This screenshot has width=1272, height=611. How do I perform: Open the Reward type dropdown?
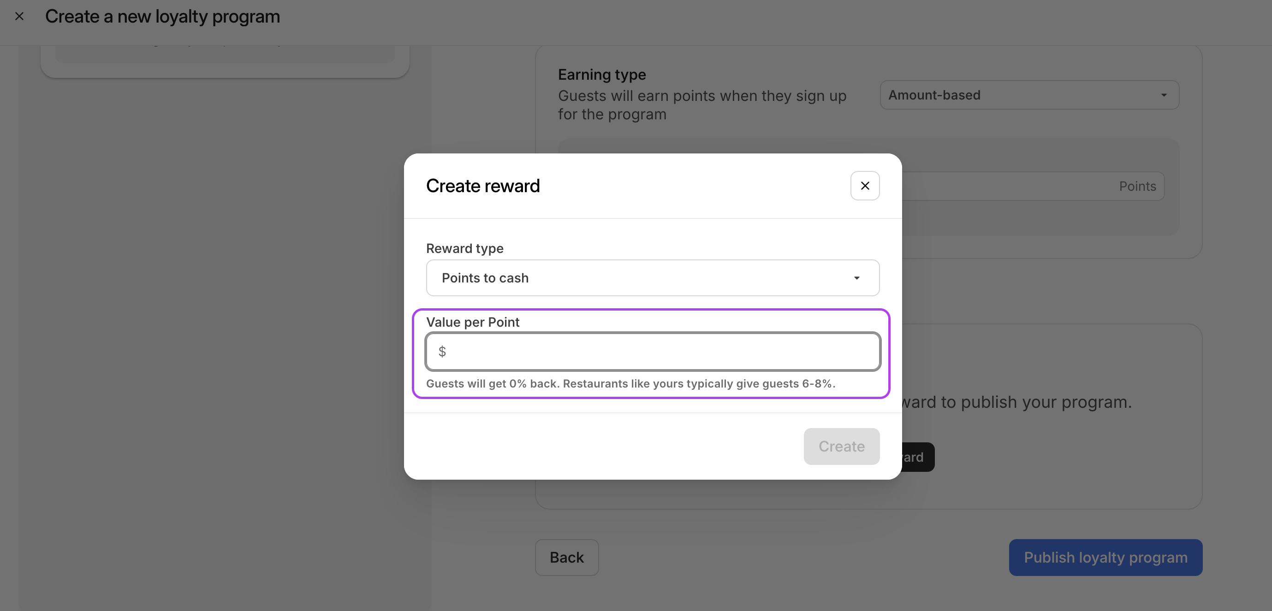click(652, 278)
